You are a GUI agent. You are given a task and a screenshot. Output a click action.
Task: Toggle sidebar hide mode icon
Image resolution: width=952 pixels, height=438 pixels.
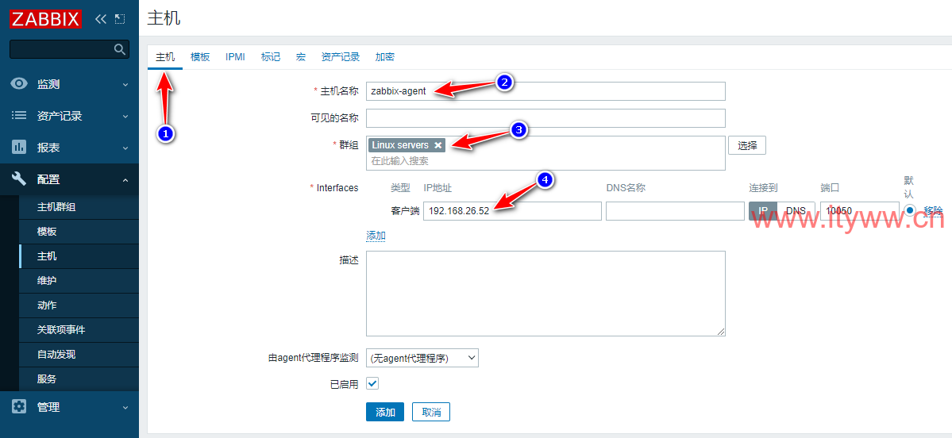tap(120, 19)
